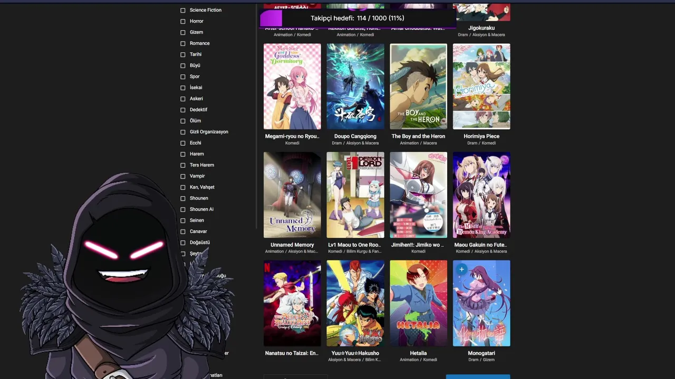675x379 pixels.
Task: Toggle the Ters Harem checkbox
Action: pos(183,165)
